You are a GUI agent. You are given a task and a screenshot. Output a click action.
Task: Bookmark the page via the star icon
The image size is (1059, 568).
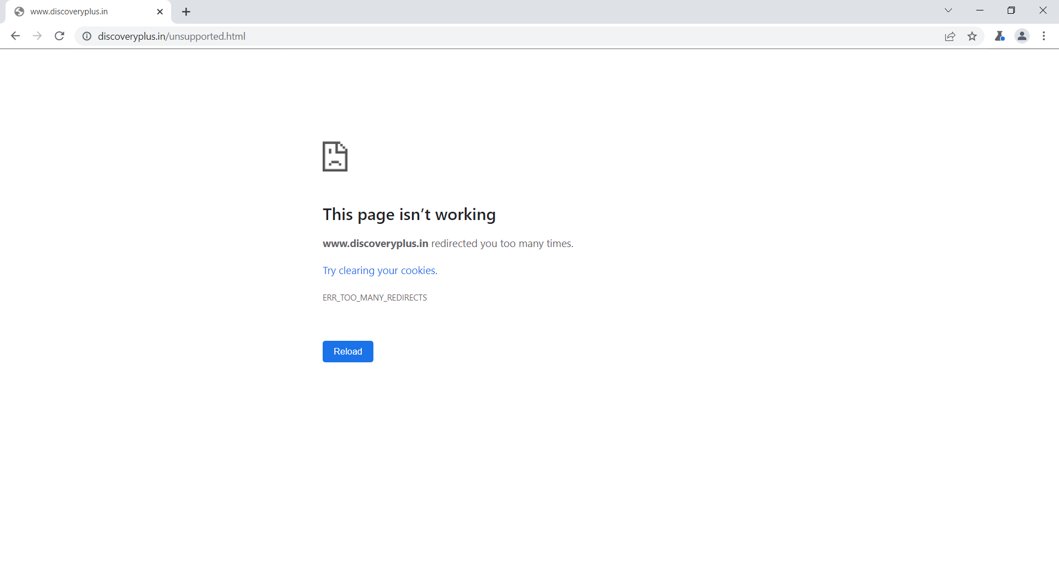click(972, 36)
